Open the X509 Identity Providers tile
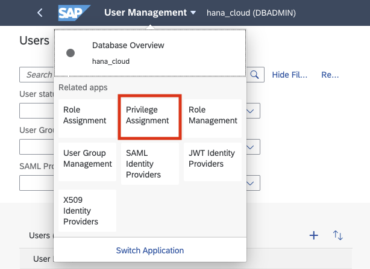 [x=87, y=211]
